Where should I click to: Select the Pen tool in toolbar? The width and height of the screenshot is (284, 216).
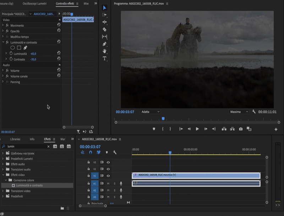click(104, 44)
